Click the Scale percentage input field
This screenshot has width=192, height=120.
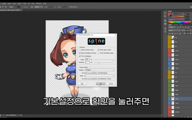click(87, 59)
